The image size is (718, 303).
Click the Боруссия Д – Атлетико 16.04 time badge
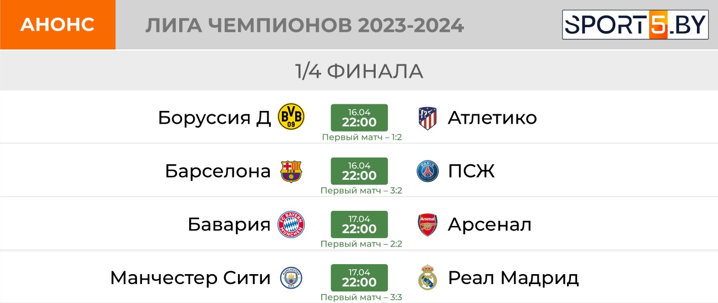point(359,118)
